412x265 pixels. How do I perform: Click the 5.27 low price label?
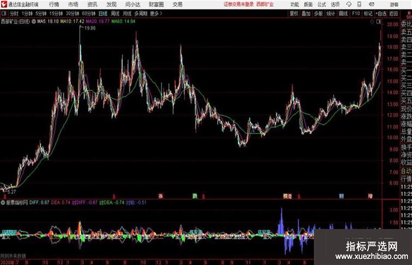click(x=12, y=192)
